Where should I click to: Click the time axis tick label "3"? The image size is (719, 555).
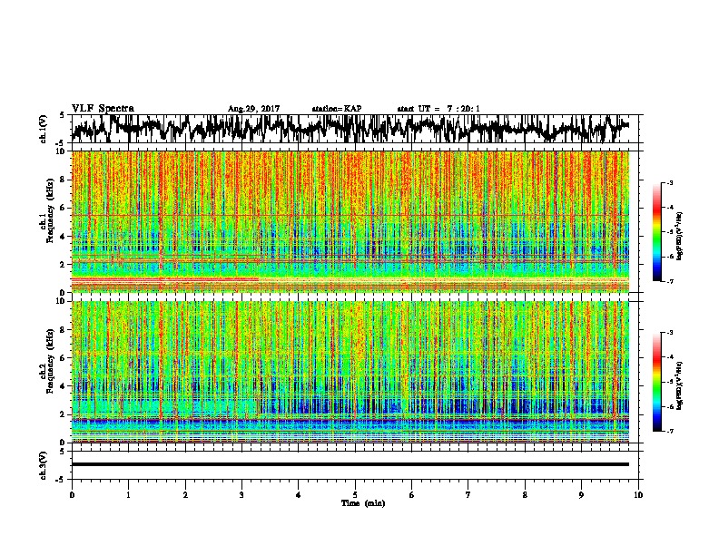click(x=241, y=495)
